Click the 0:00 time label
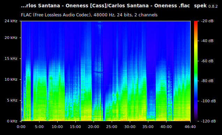Viewport: 222px width, 135px height. 21,127
